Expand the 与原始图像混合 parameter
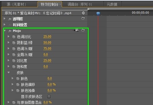Viewport: 153px width, 105px height. coord(9,102)
